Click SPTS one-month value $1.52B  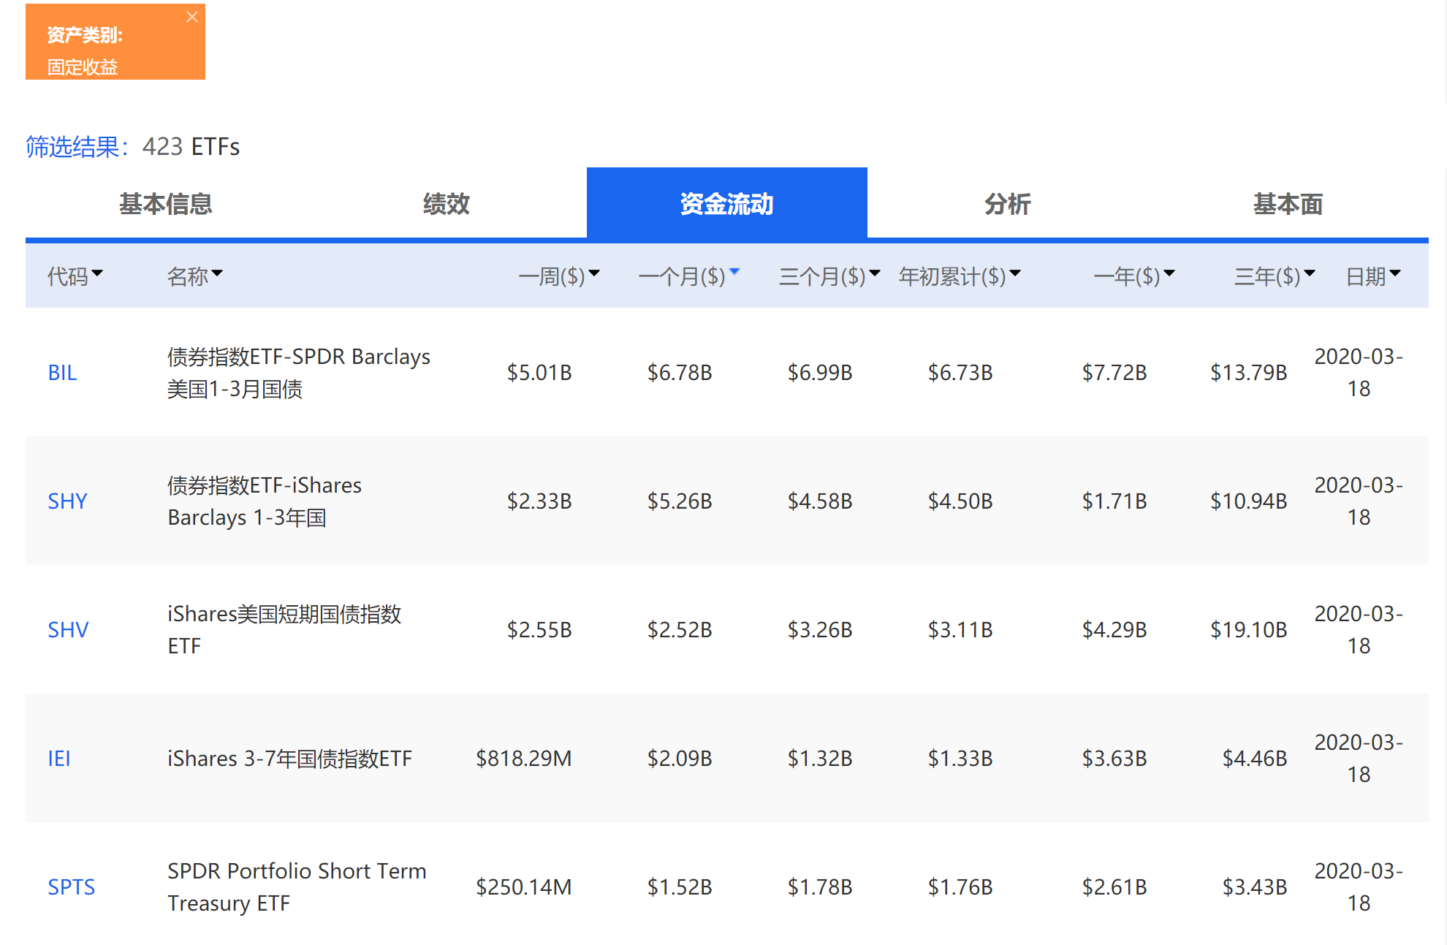(680, 887)
